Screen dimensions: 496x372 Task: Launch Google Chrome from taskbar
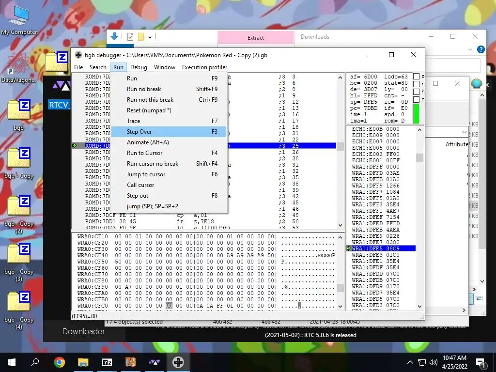(x=59, y=362)
